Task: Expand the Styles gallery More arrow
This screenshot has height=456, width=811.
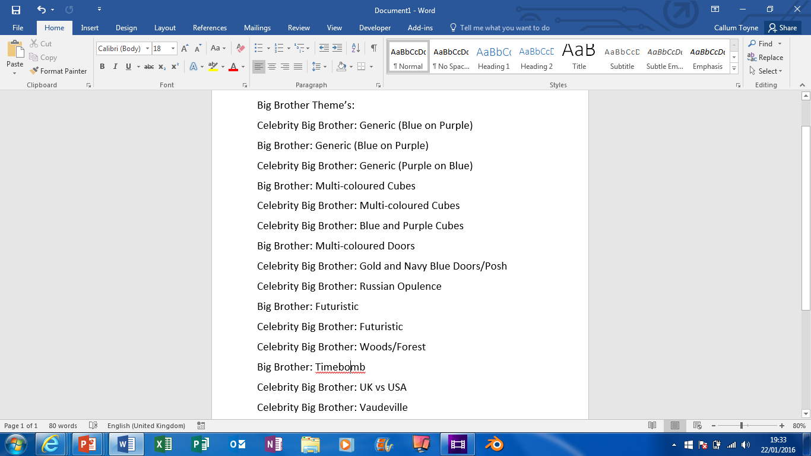Action: 734,69
